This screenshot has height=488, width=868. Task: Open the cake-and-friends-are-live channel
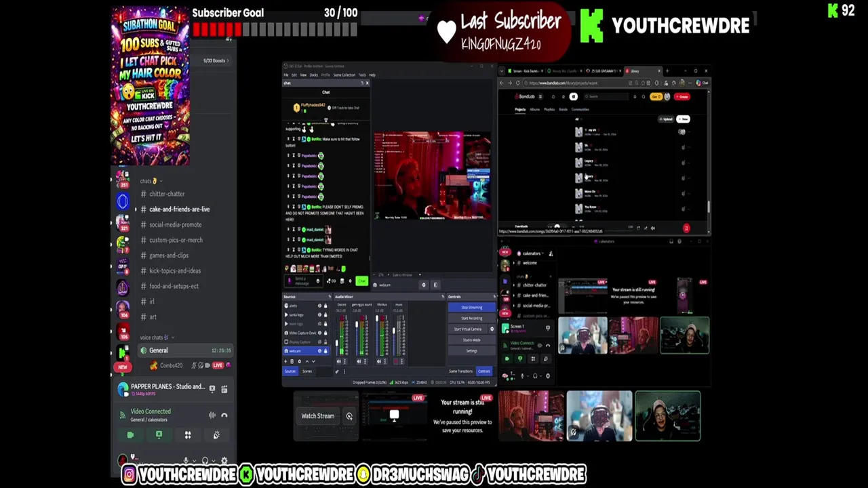click(179, 209)
